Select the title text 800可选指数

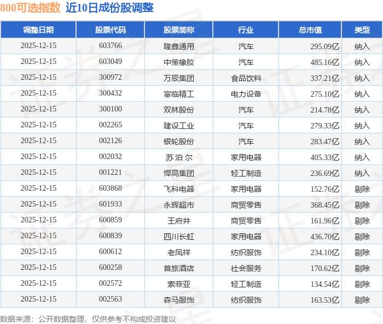(x=30, y=8)
